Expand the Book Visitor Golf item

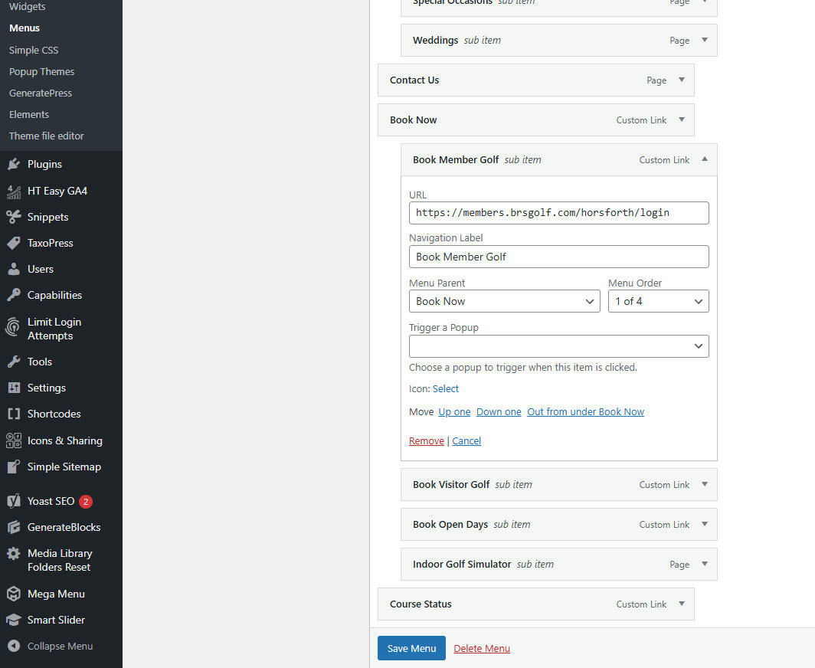pyautogui.click(x=704, y=485)
